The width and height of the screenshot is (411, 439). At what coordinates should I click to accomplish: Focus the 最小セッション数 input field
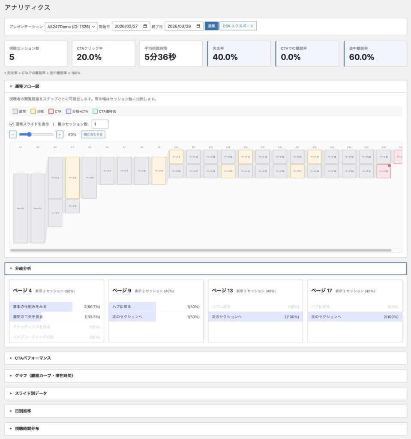(100, 124)
